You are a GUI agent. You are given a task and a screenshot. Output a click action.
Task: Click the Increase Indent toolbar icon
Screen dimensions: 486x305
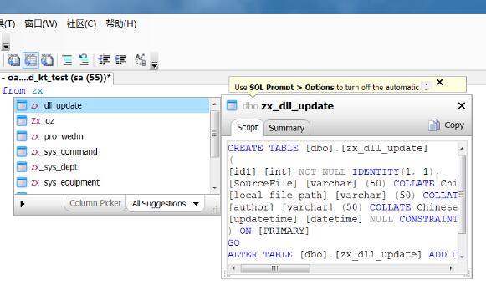(120, 59)
